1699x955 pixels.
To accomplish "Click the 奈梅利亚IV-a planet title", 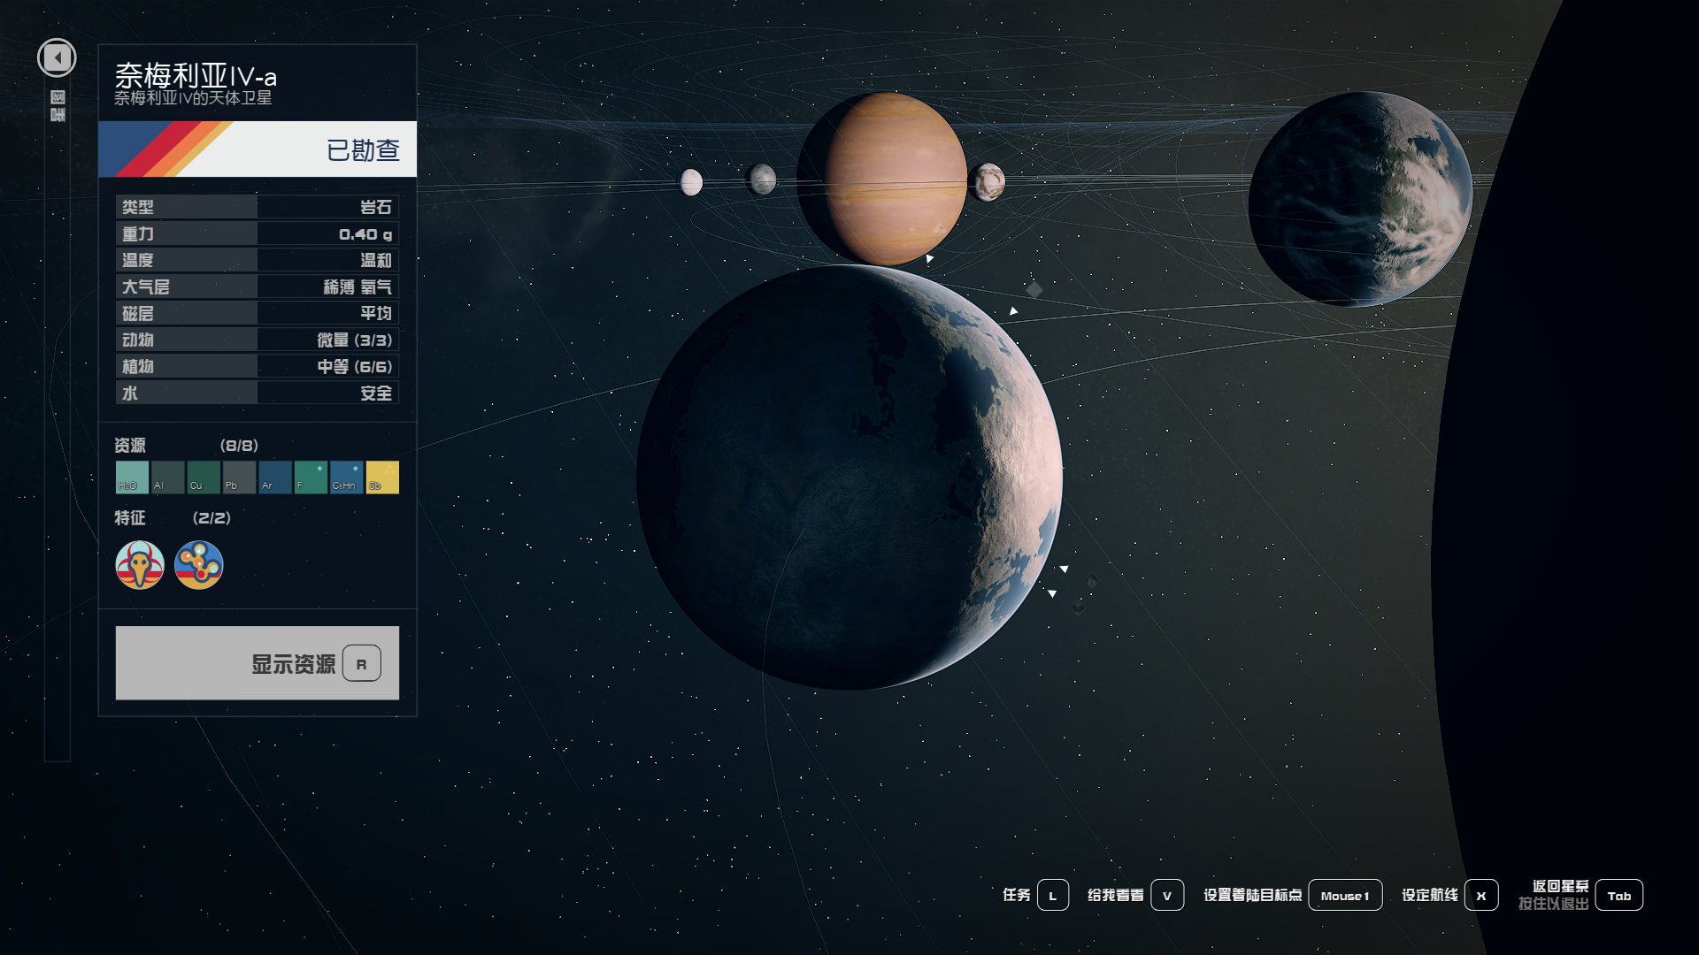I will pyautogui.click(x=196, y=75).
